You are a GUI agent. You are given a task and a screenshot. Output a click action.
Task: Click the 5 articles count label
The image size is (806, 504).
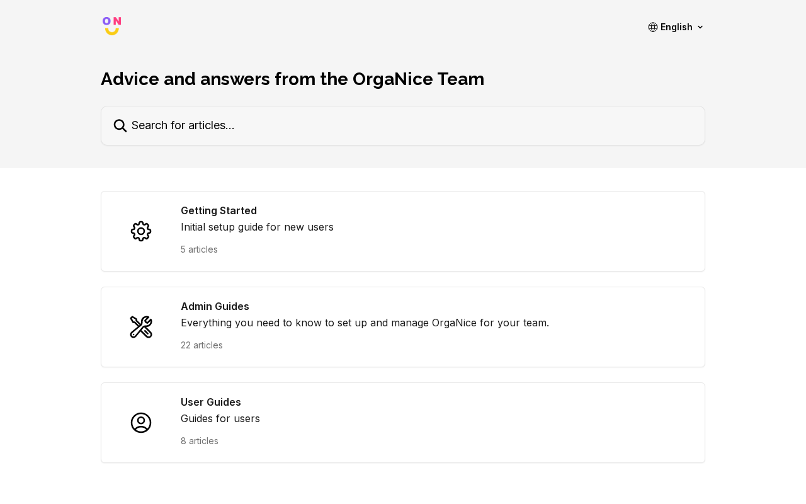point(199,249)
